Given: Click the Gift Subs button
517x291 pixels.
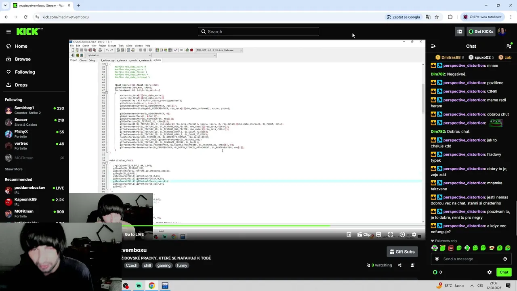Looking at the screenshot, I should (x=402, y=252).
